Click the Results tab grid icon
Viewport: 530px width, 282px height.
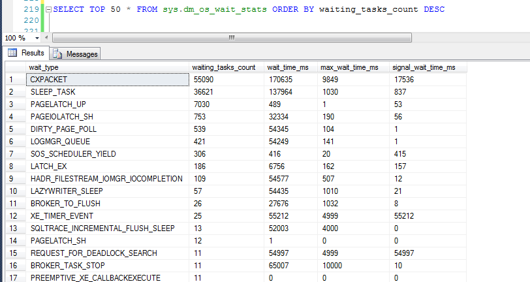coord(12,53)
